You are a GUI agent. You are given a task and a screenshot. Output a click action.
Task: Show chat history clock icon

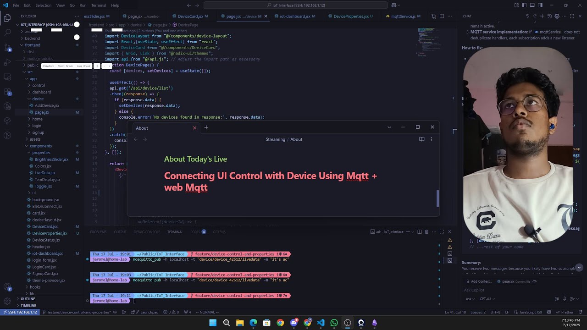[549, 16]
